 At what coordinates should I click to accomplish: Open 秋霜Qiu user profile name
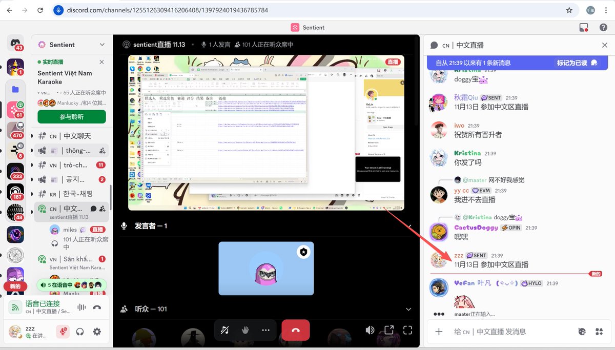(x=466, y=97)
